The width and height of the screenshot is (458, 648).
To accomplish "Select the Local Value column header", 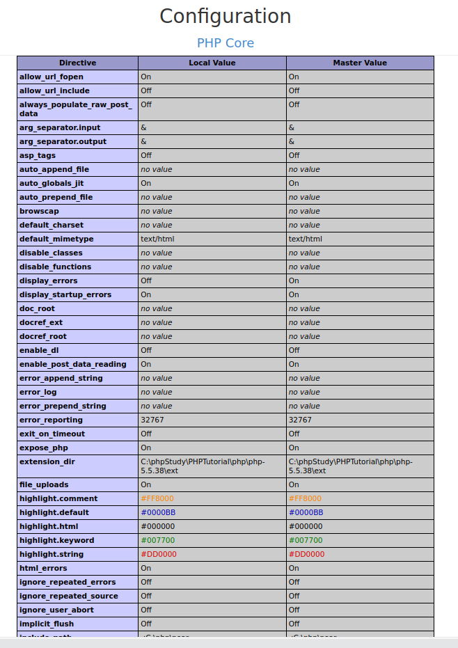I will tap(212, 63).
